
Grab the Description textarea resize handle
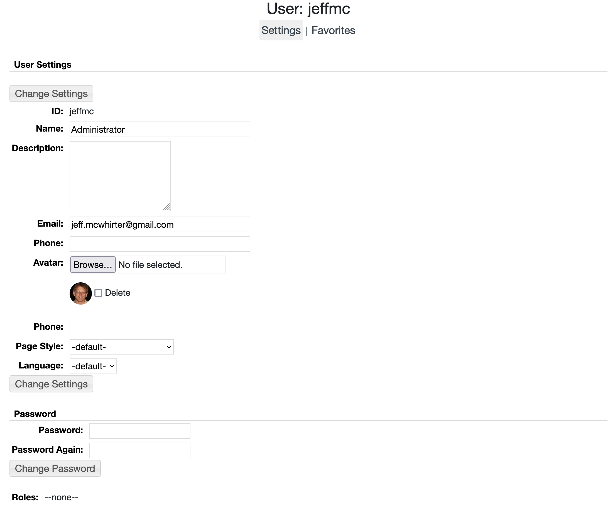point(167,207)
